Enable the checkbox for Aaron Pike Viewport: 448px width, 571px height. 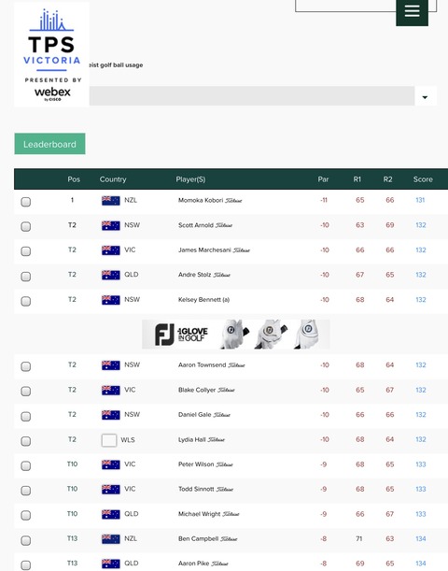(26, 564)
